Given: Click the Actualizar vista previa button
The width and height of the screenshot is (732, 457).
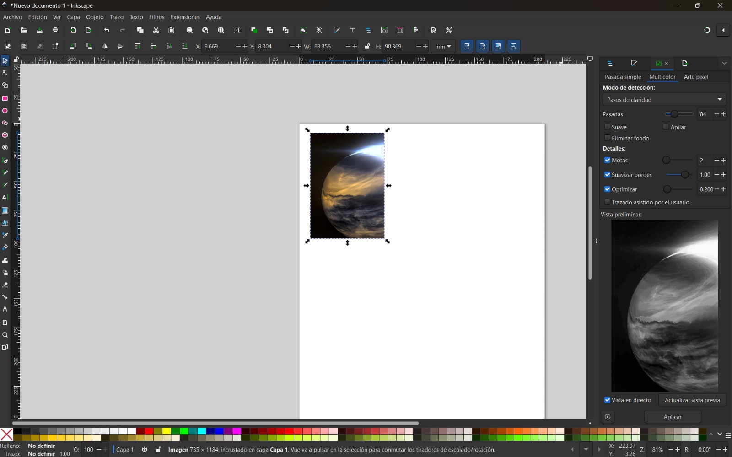Looking at the screenshot, I should 692,400.
